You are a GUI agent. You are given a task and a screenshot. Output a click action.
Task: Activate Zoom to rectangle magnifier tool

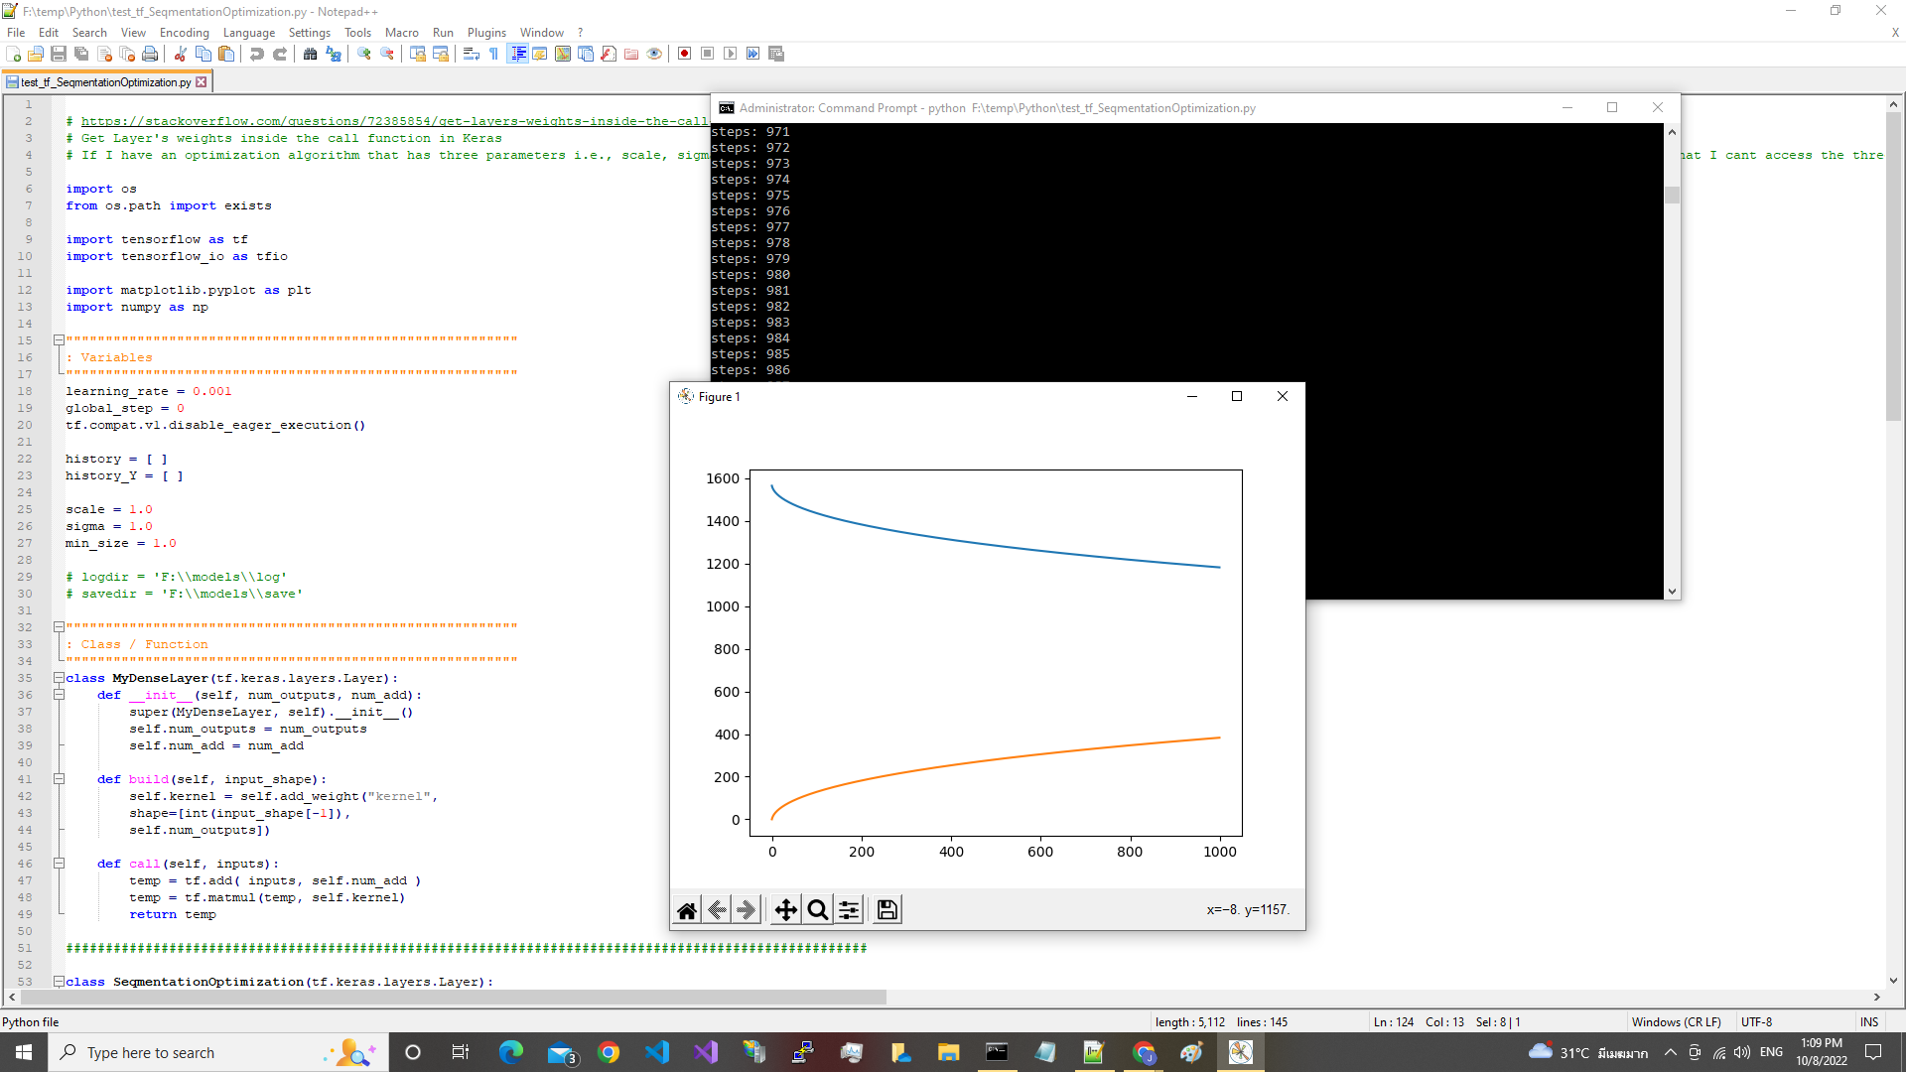click(x=817, y=910)
